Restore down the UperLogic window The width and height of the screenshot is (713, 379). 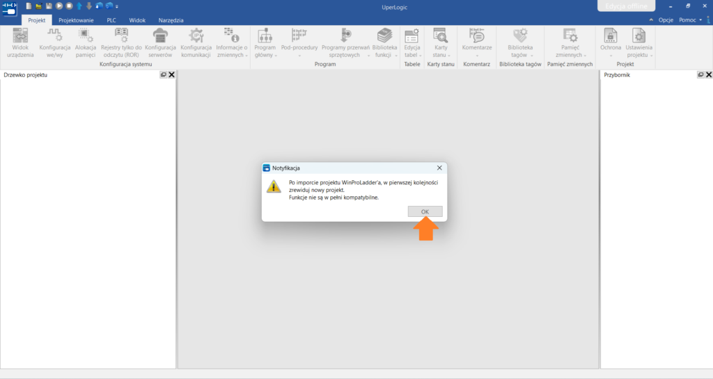pyautogui.click(x=688, y=6)
